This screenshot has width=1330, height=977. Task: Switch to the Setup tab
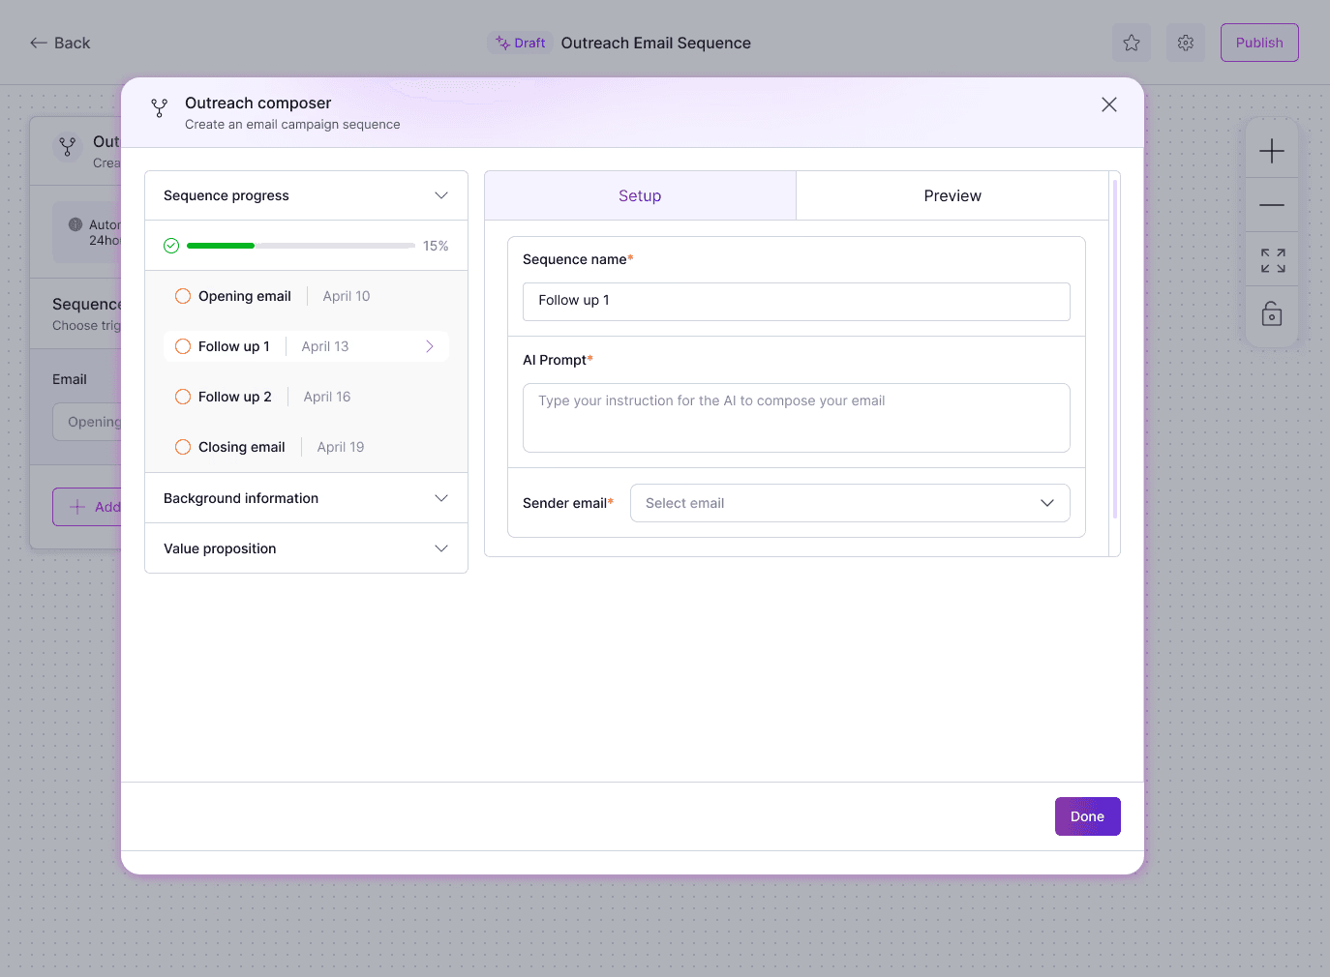pos(640,195)
